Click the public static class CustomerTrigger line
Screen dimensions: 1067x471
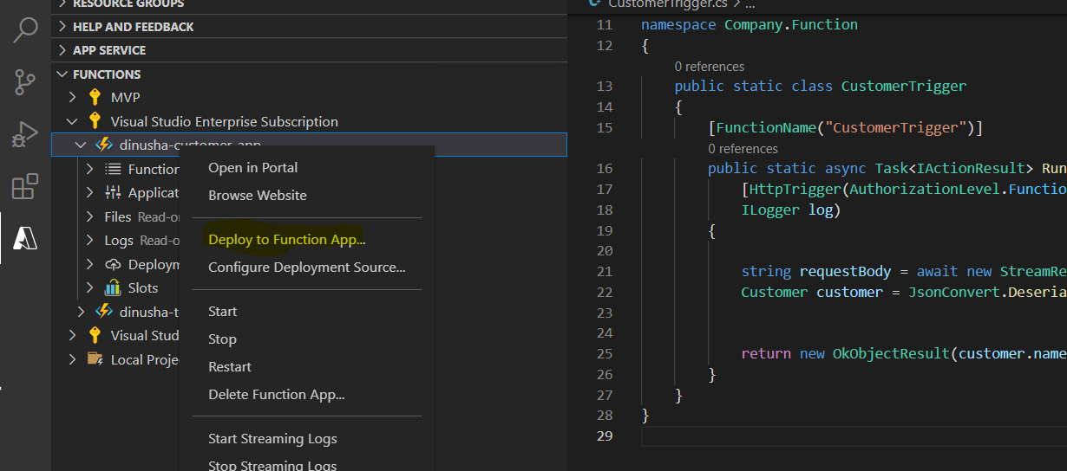[x=821, y=86]
